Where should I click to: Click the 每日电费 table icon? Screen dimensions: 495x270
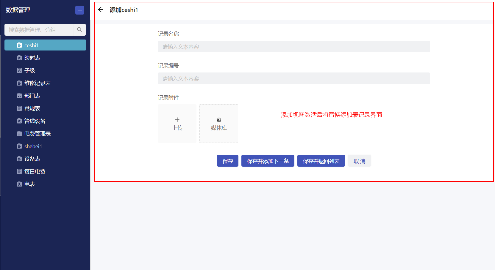19,171
